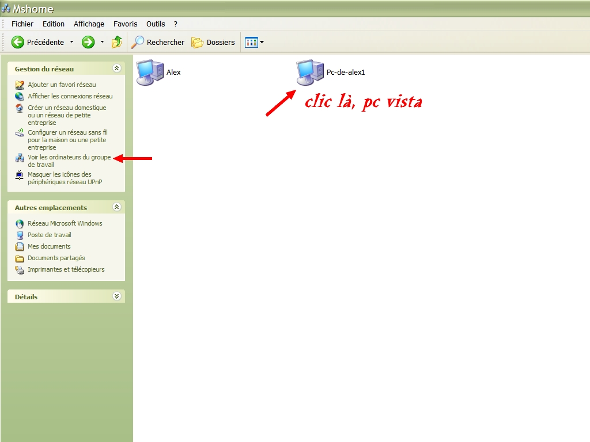Click the green forward arrow button
The height and width of the screenshot is (442, 590).
click(88, 42)
